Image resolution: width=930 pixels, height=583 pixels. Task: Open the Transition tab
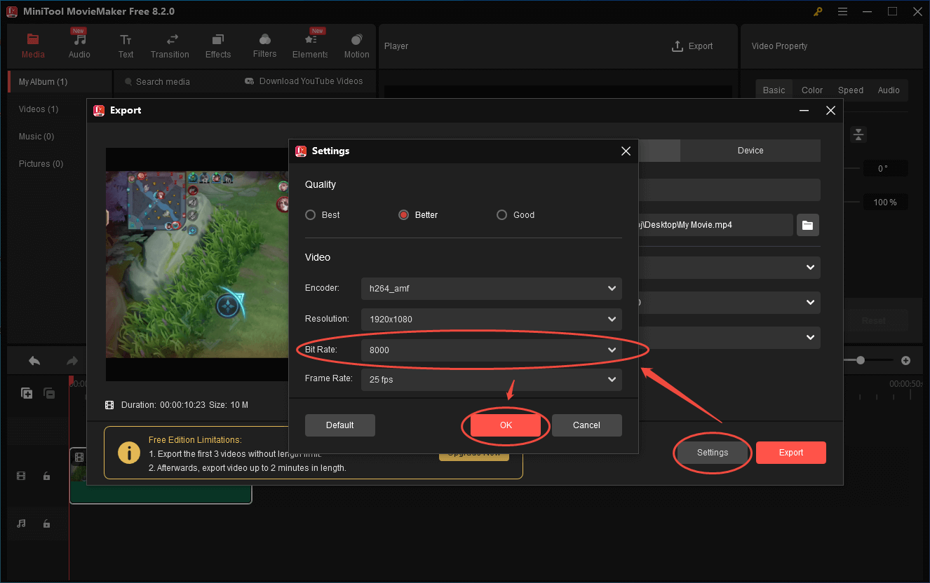coord(170,46)
